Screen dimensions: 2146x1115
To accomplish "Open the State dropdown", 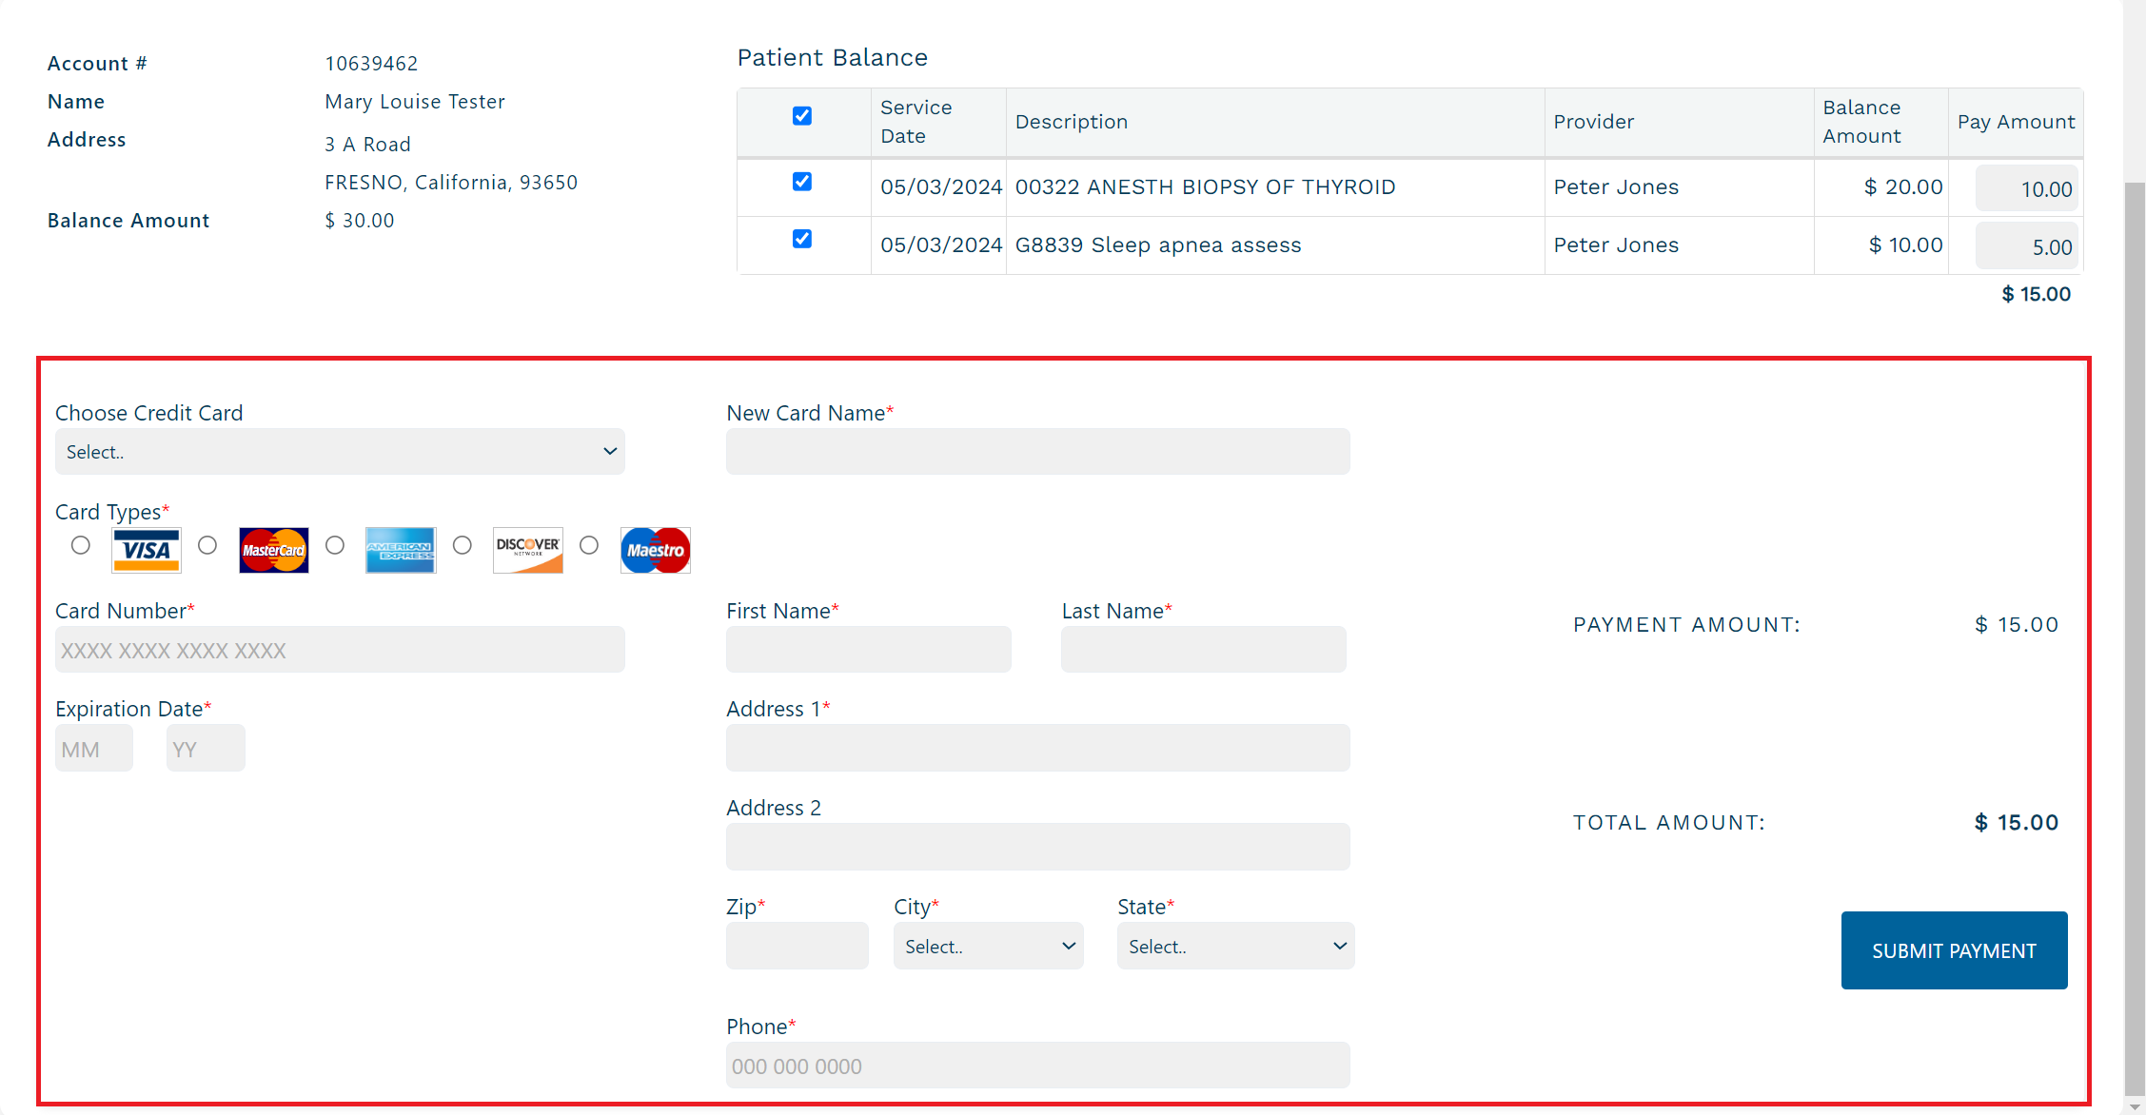I will (x=1235, y=947).
